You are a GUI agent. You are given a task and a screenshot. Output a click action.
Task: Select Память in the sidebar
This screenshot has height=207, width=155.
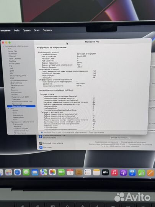[15, 95]
